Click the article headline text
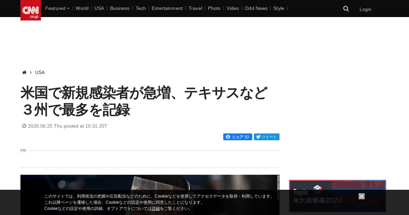Viewport: 409px width, 215px height. (144, 102)
